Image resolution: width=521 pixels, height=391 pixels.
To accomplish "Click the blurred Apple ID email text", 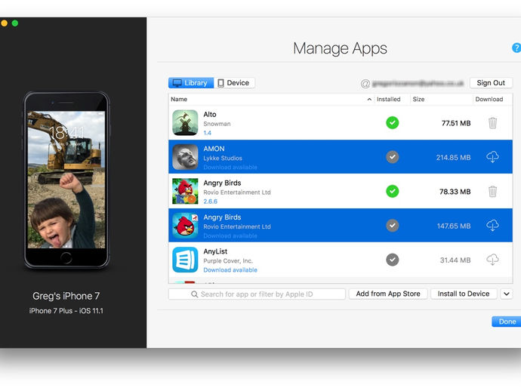I will pyautogui.click(x=418, y=83).
